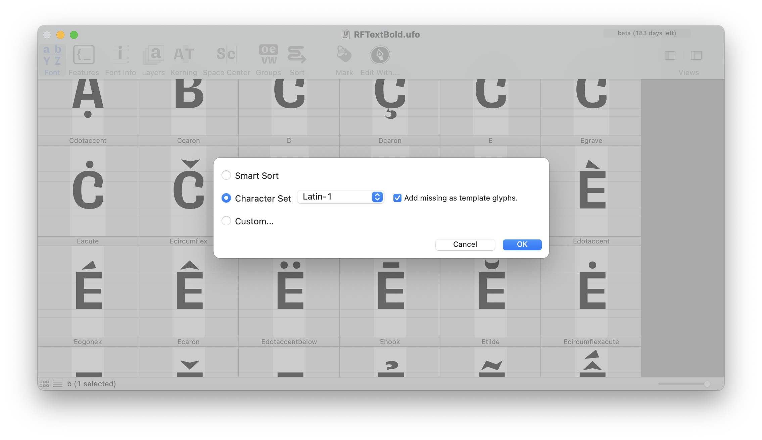Screen dimensions: 762x440
Task: Click the Cancel button
Action: click(465, 244)
